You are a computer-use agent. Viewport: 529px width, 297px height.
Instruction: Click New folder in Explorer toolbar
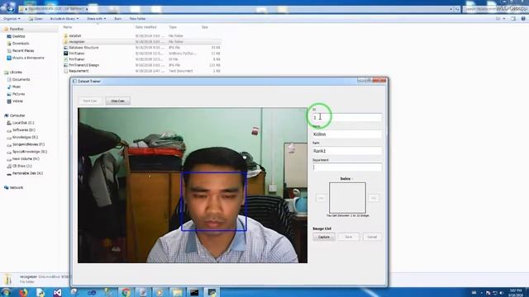[x=137, y=18]
